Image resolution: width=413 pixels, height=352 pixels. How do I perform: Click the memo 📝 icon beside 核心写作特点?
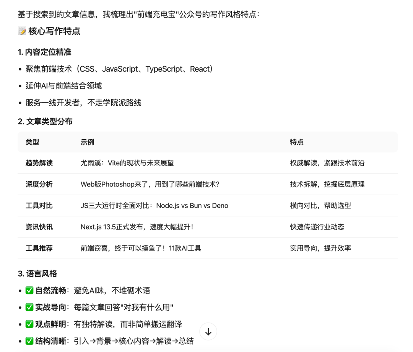[21, 32]
